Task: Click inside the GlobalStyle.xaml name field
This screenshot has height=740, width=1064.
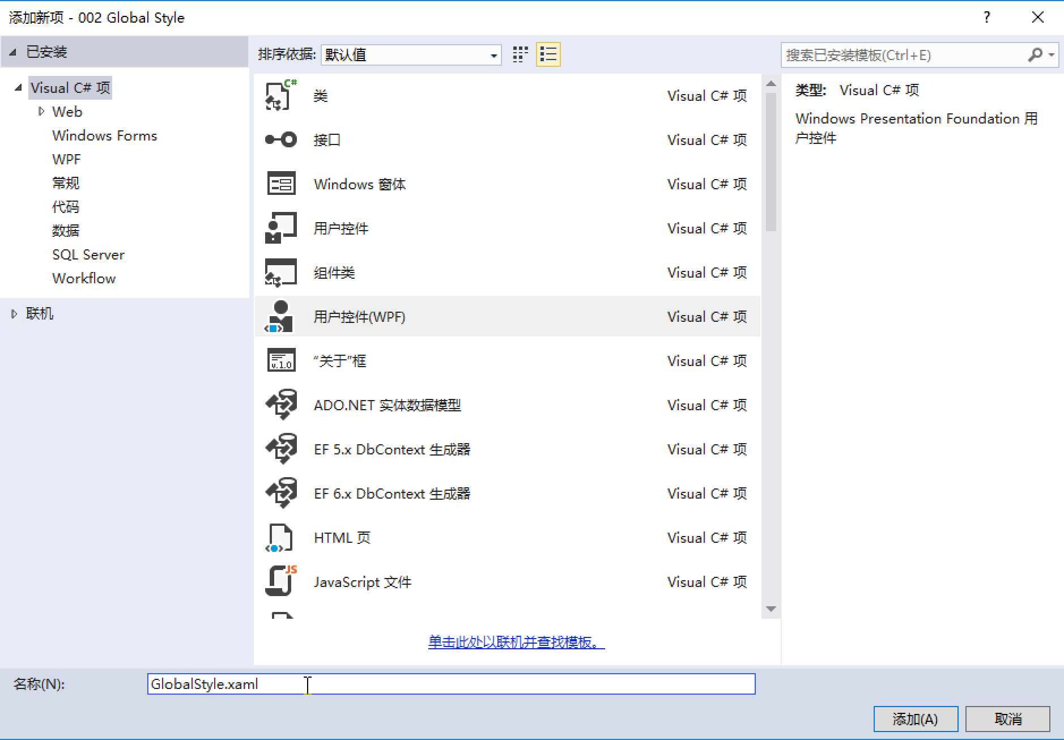Action: pos(397,684)
